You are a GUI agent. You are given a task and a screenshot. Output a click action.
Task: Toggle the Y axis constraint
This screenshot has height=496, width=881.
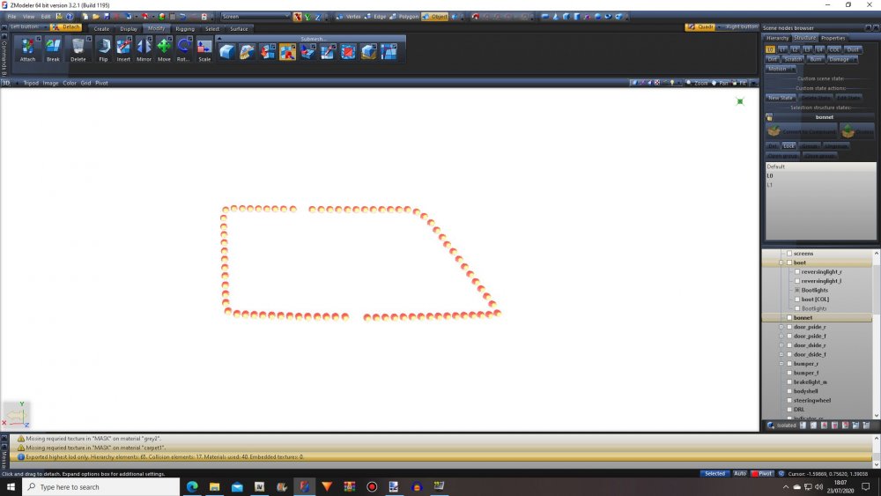307,17
